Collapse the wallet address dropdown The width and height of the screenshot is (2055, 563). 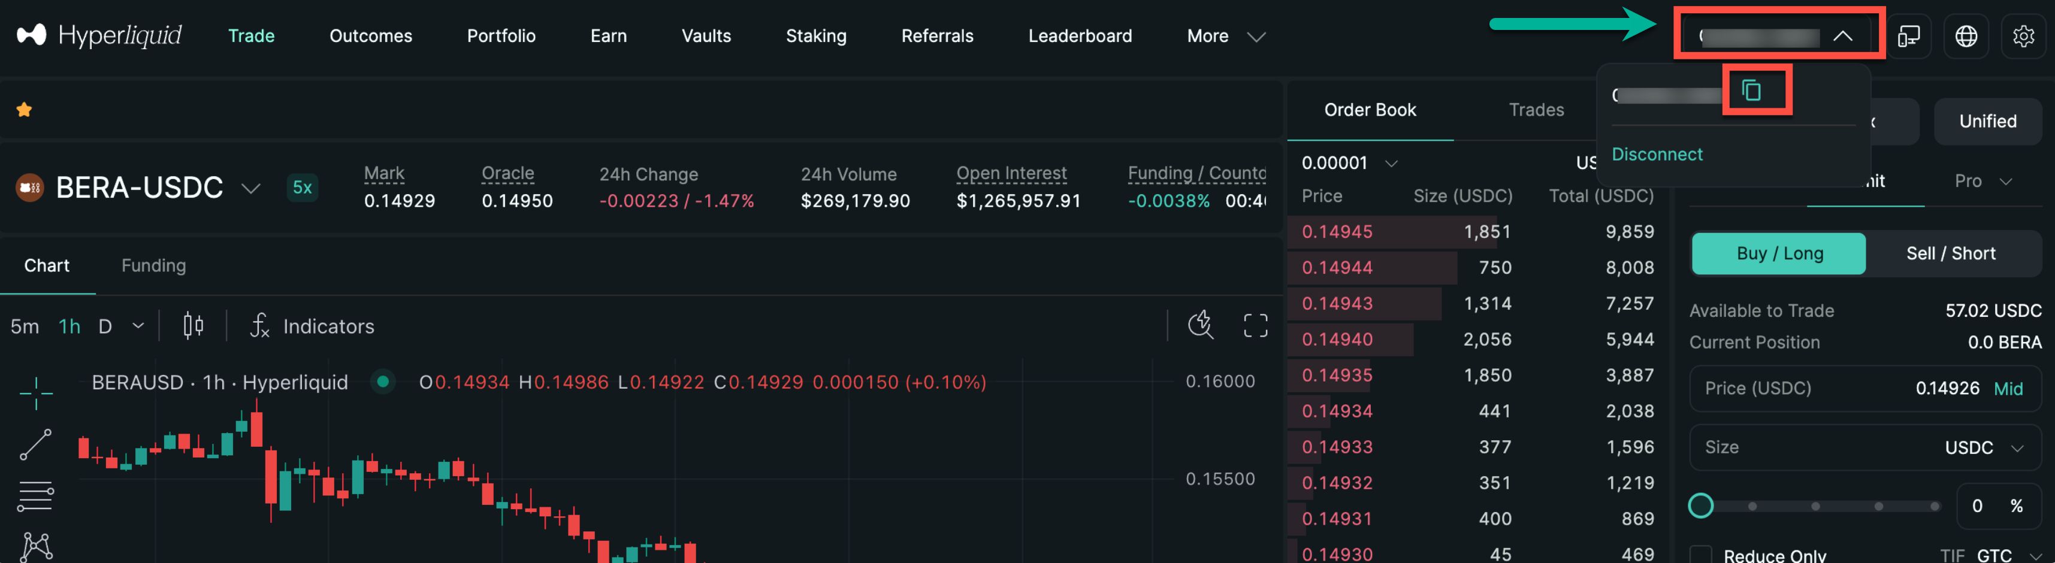coord(1842,36)
